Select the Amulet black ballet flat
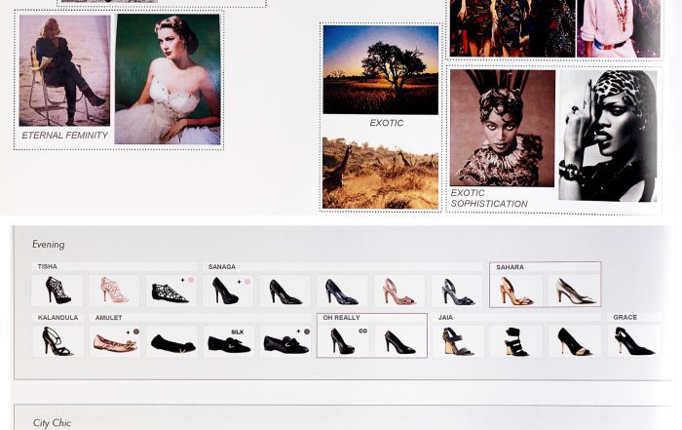The width and height of the screenshot is (682, 430). (x=171, y=341)
